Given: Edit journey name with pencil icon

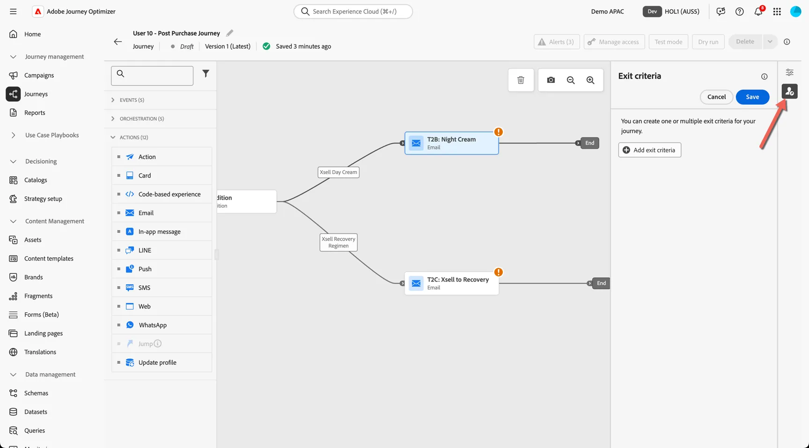Looking at the screenshot, I should coord(229,33).
